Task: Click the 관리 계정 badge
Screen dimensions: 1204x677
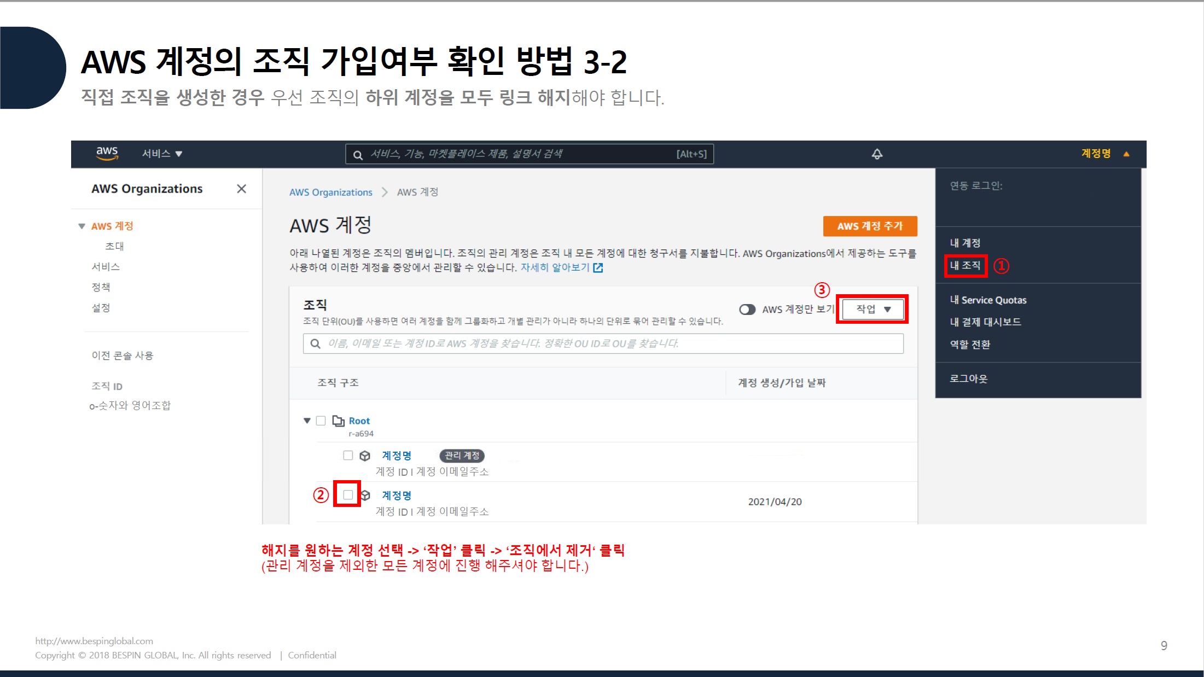Action: tap(462, 456)
